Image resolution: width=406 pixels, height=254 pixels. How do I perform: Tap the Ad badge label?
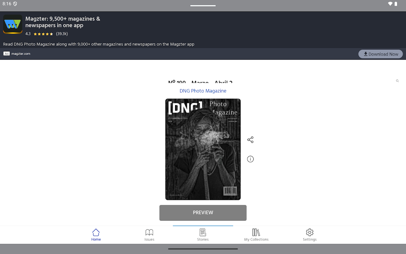tap(7, 54)
